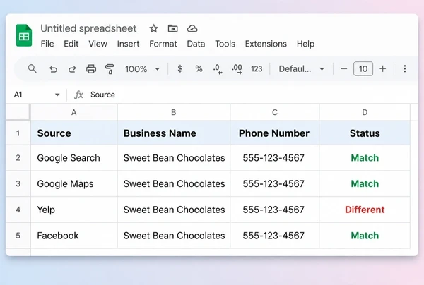Click the move to folder icon
Screen dimensions: 424x285
[x=173, y=28]
